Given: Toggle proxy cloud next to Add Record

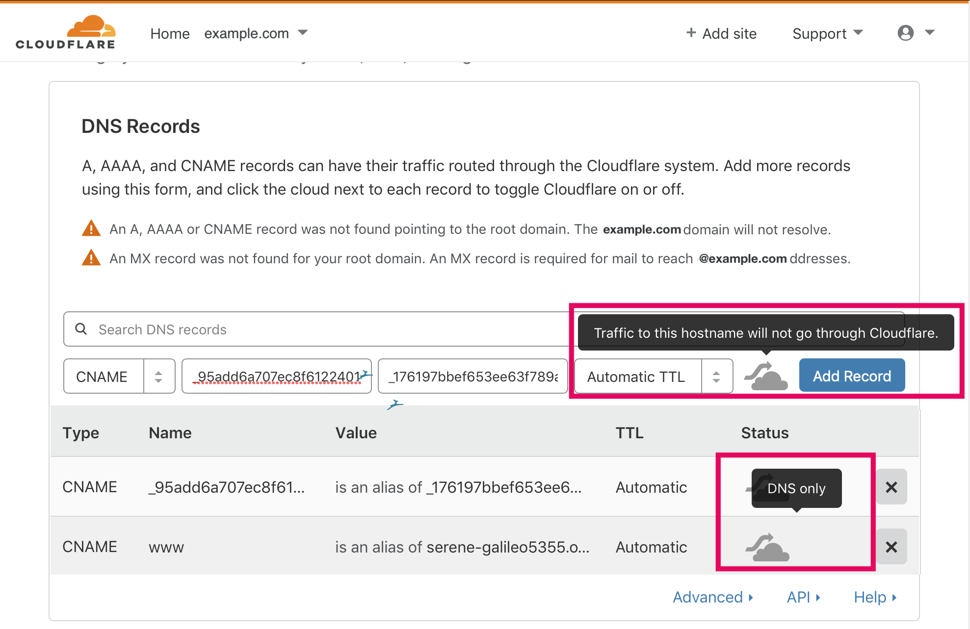Looking at the screenshot, I should (x=766, y=376).
